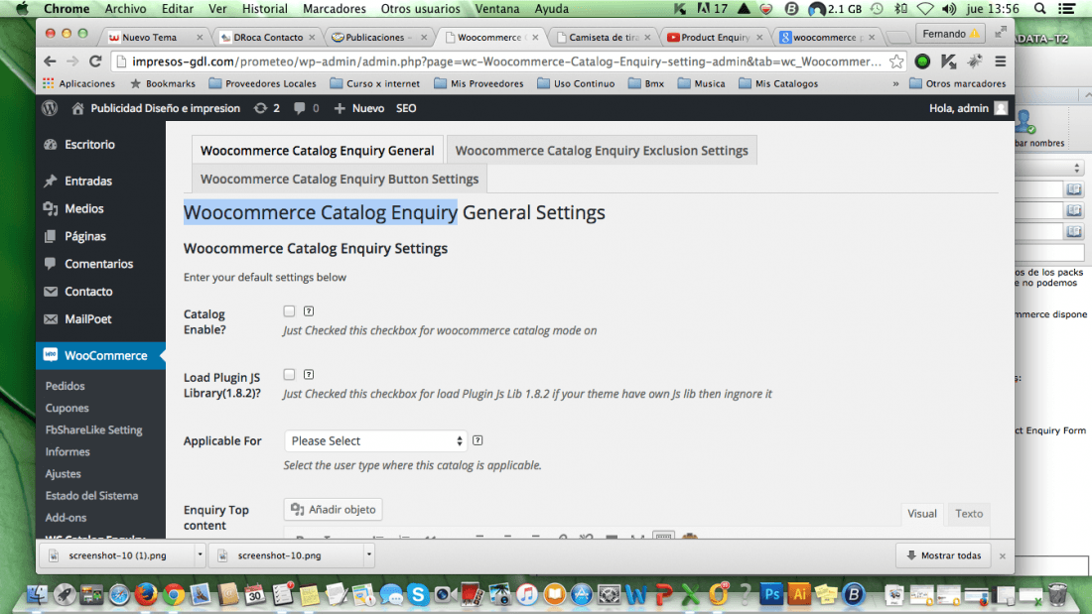This screenshot has height=614, width=1092.
Task: Click the help icon beside Catalog Enable checkbox
Action: pyautogui.click(x=309, y=311)
